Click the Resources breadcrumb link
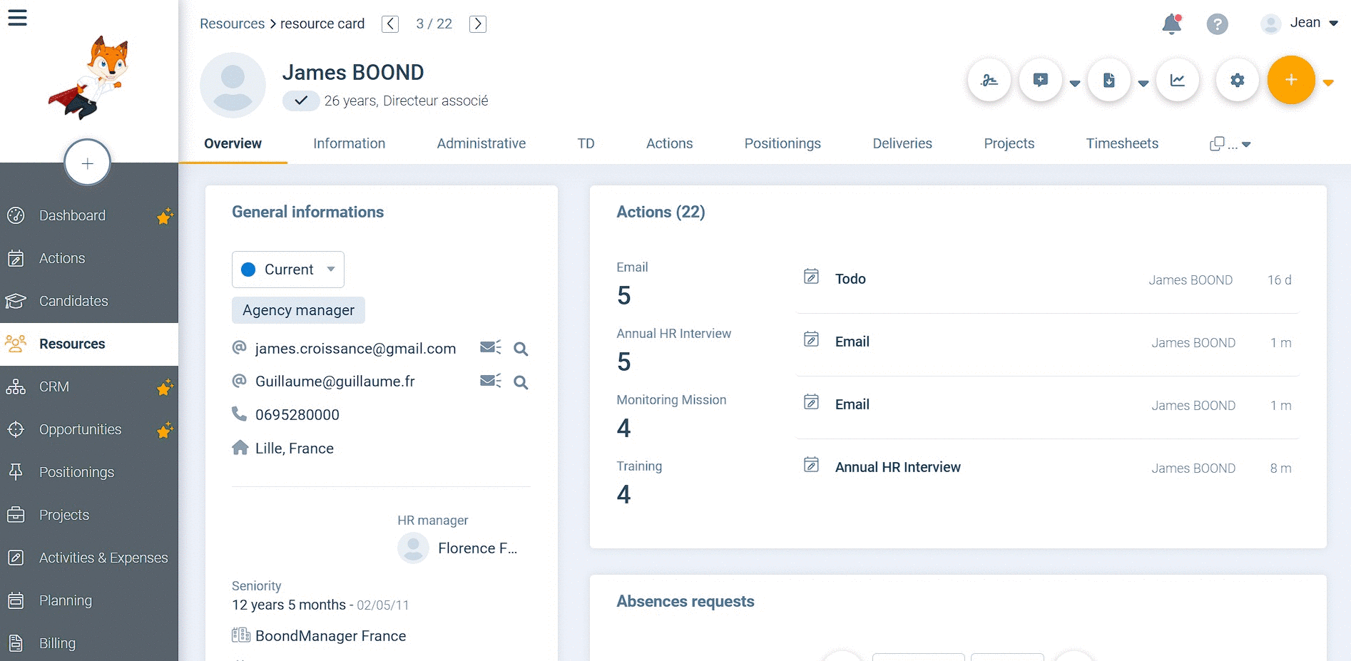 [x=232, y=24]
